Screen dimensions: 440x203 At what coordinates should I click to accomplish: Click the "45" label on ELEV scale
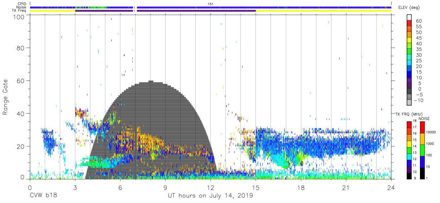pyautogui.click(x=419, y=38)
